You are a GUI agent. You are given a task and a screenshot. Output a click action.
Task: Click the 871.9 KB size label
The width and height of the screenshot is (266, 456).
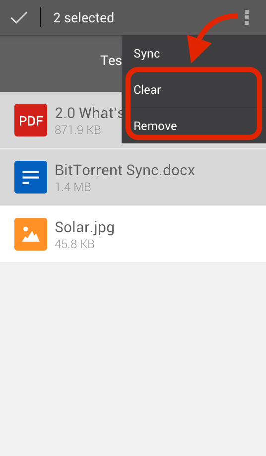[x=78, y=130]
